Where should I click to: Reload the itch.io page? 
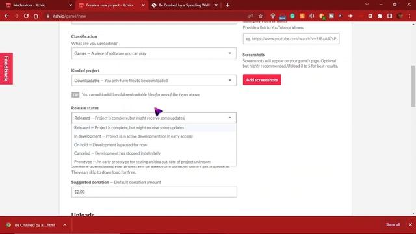26,16
